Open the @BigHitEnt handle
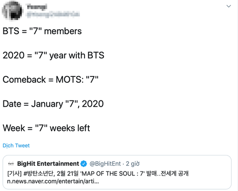 coord(105,164)
